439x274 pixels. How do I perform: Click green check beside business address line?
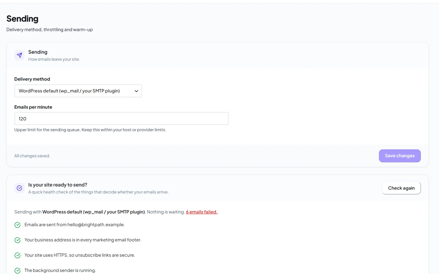click(x=18, y=240)
